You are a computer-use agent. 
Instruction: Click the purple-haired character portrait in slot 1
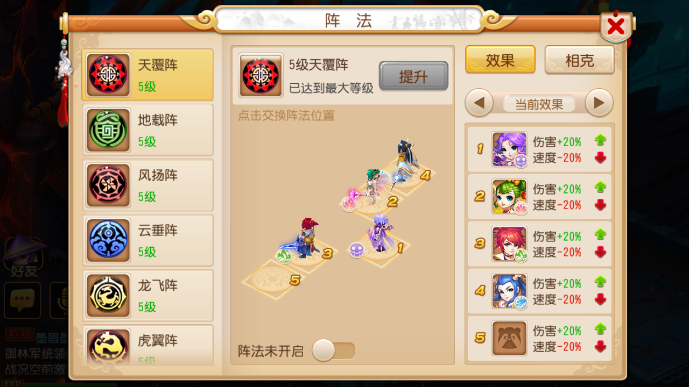(509, 149)
